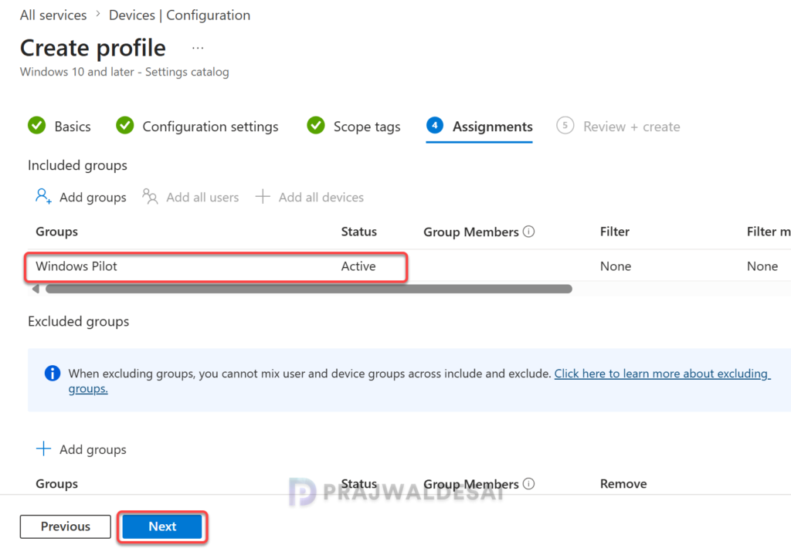The width and height of the screenshot is (791, 555).
Task: Click the Create profile page title
Action: point(93,48)
